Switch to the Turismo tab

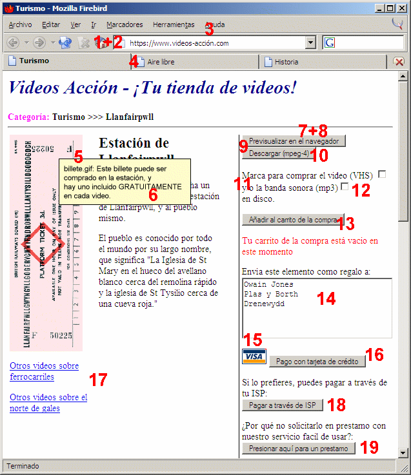66,61
